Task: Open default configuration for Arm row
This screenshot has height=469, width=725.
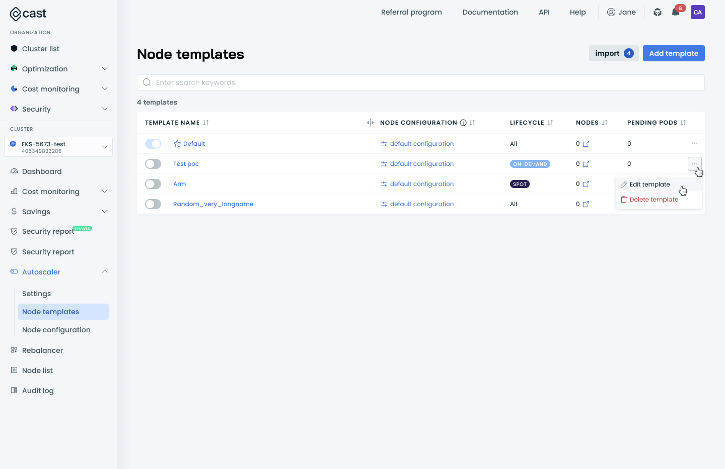Action: click(x=417, y=184)
